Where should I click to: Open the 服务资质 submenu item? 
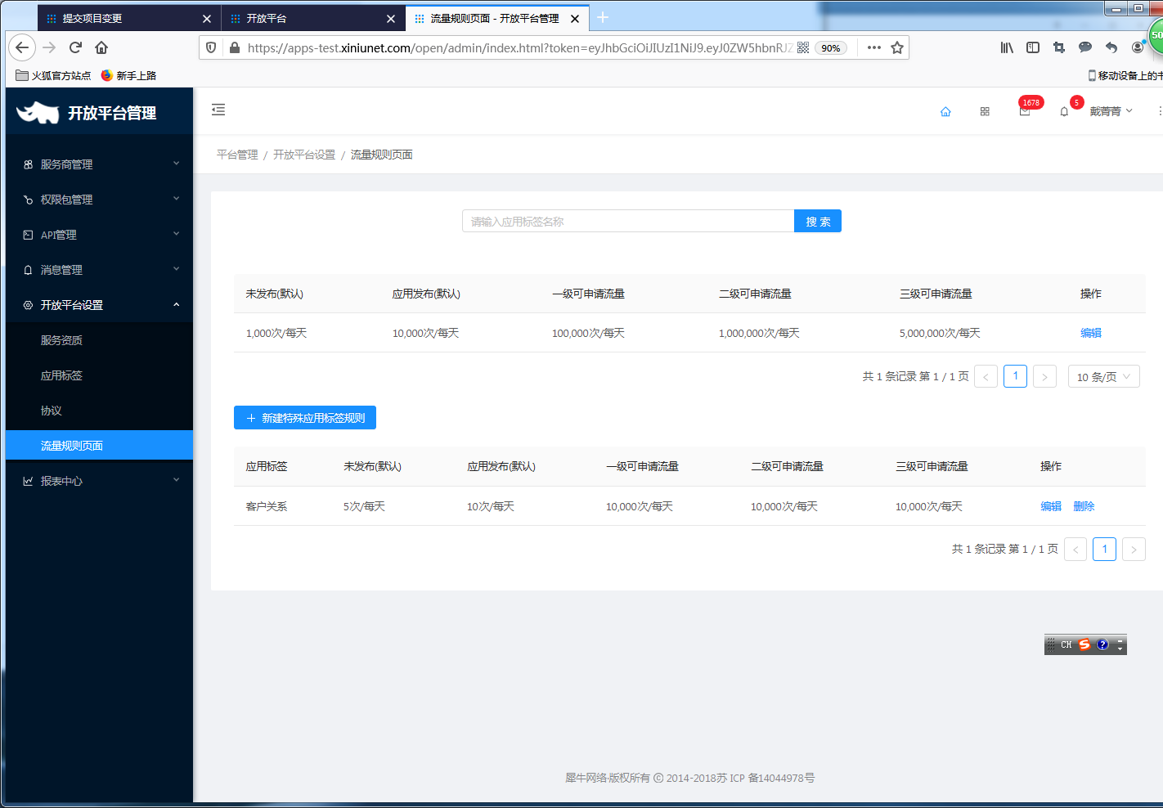[x=99, y=340]
